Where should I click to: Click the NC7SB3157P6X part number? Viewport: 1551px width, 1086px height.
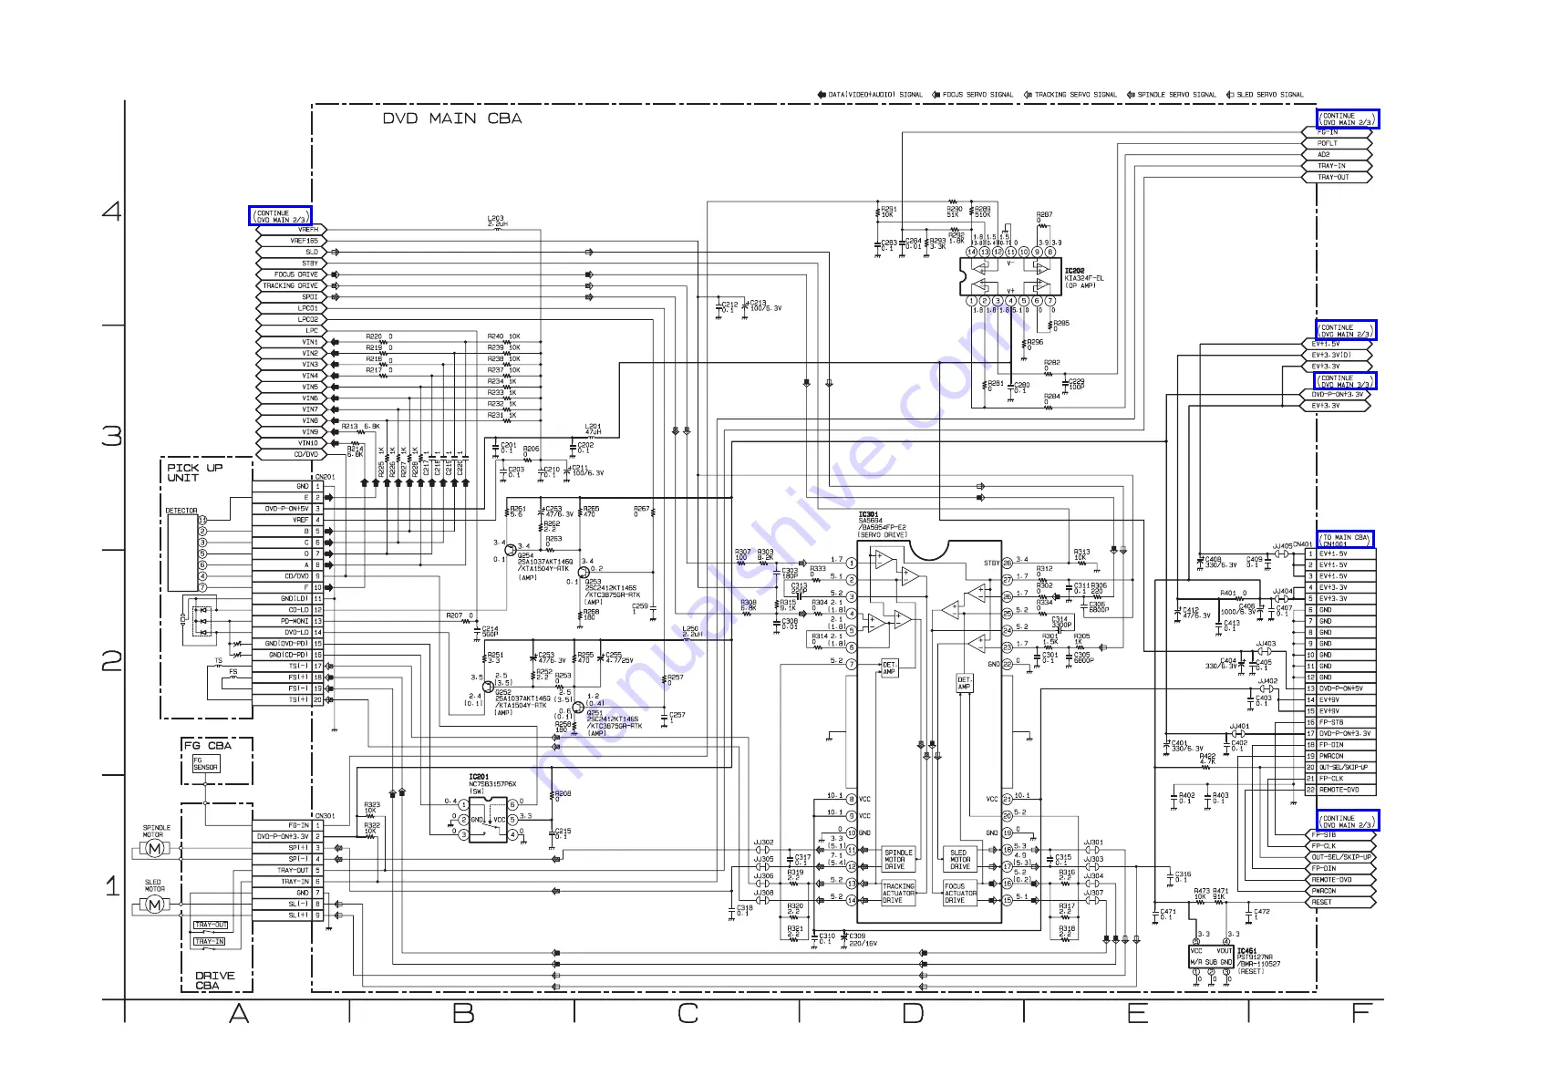click(x=492, y=784)
